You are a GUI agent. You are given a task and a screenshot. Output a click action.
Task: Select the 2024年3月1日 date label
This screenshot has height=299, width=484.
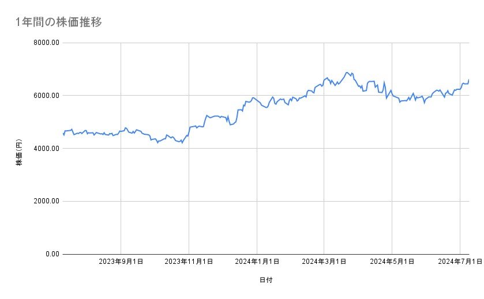point(324,262)
